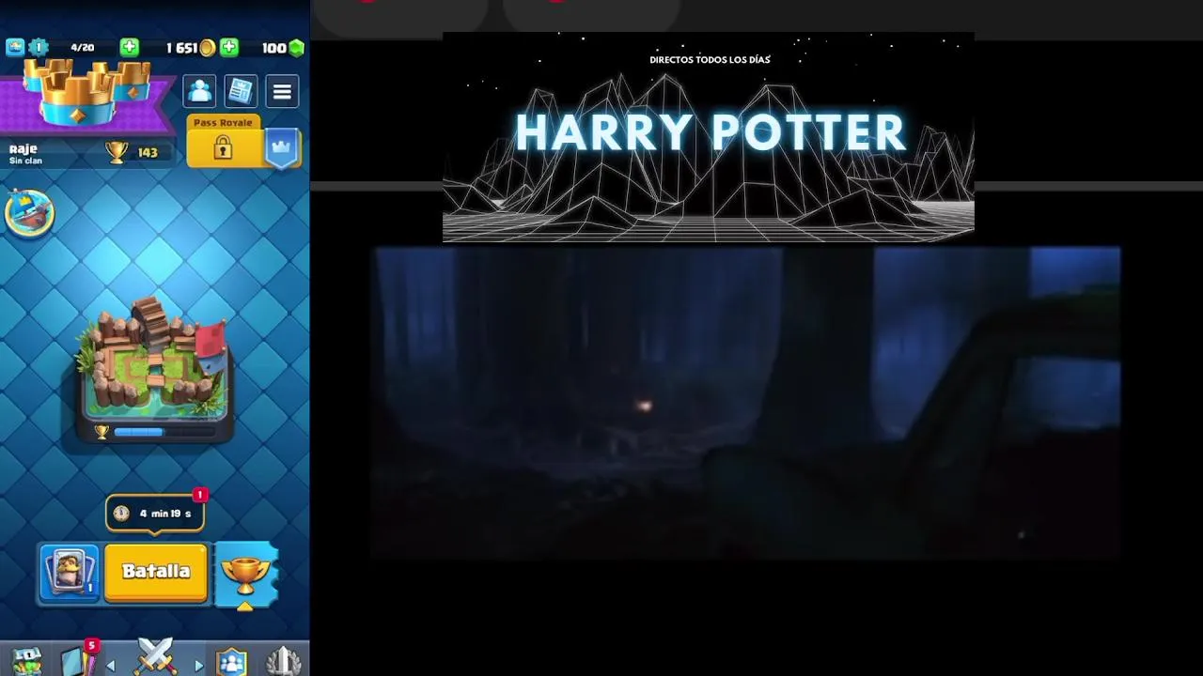Switch to the Shop chest tab
Image resolution: width=1203 pixels, height=676 pixels.
point(26,661)
